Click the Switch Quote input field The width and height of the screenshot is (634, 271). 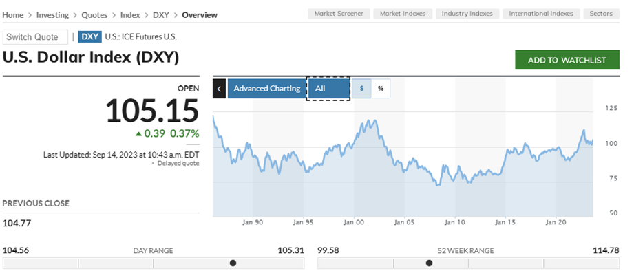[x=35, y=36]
